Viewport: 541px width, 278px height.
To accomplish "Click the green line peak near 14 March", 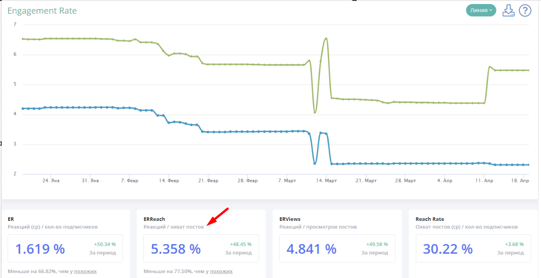I will [326, 38].
